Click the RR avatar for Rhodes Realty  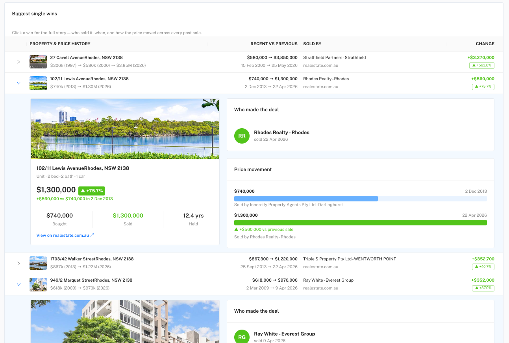(x=242, y=136)
